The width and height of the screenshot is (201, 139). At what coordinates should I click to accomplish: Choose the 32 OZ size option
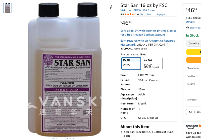pos(153,64)
